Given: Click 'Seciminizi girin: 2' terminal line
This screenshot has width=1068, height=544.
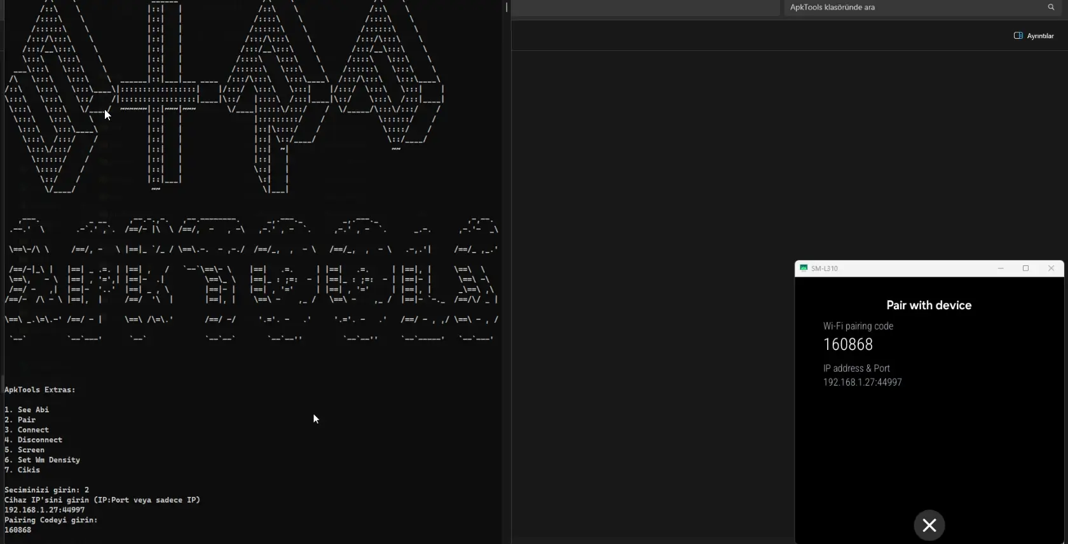Looking at the screenshot, I should pos(46,490).
